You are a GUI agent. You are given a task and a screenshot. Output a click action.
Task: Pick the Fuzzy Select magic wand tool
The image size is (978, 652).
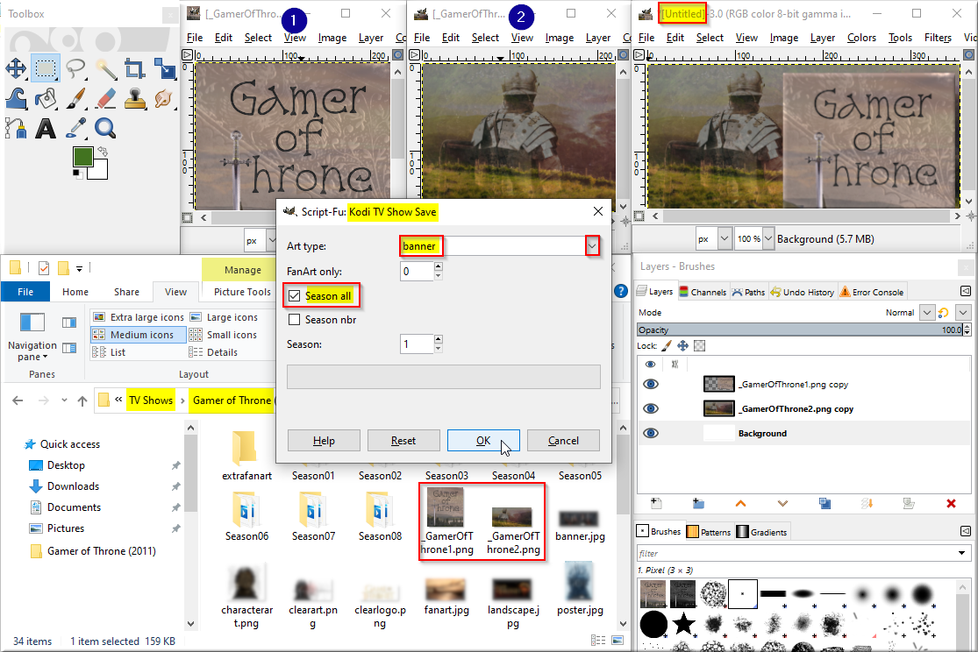106,68
